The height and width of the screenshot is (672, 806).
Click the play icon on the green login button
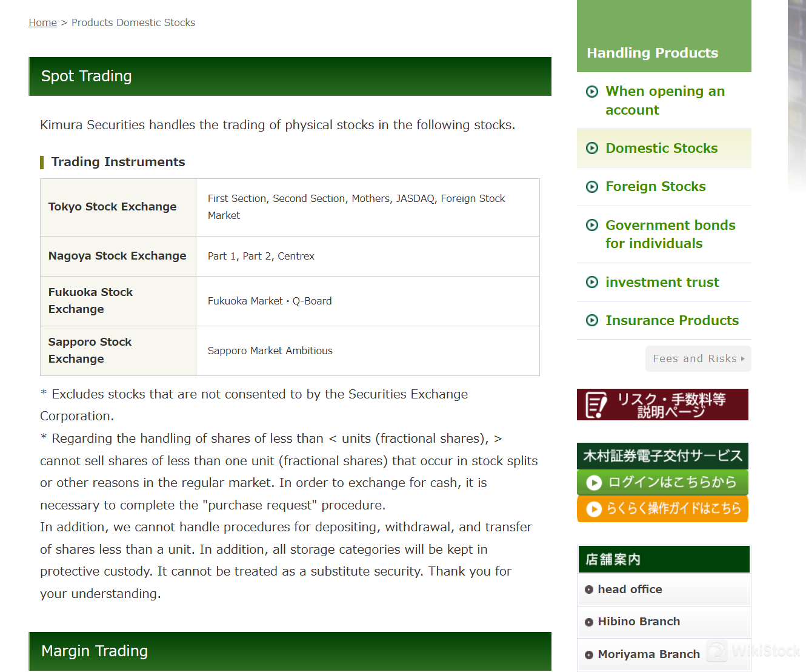point(594,482)
